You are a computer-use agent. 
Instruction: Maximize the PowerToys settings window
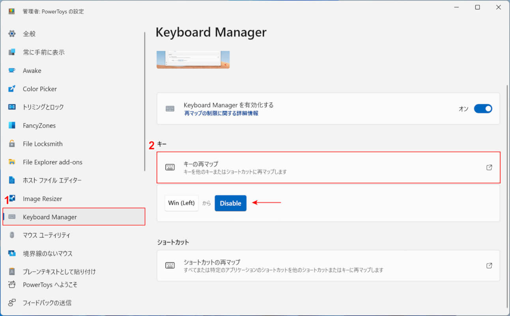tap(477, 8)
